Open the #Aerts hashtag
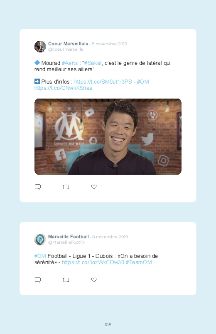The height and width of the screenshot is (334, 216). tap(70, 63)
